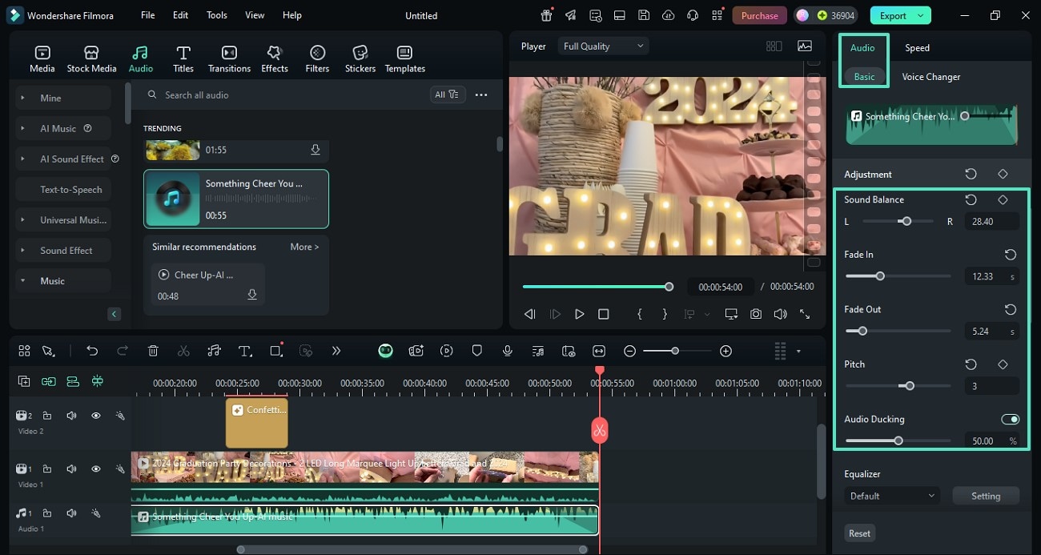Open the Effects panel
The width and height of the screenshot is (1041, 555).
pyautogui.click(x=275, y=58)
